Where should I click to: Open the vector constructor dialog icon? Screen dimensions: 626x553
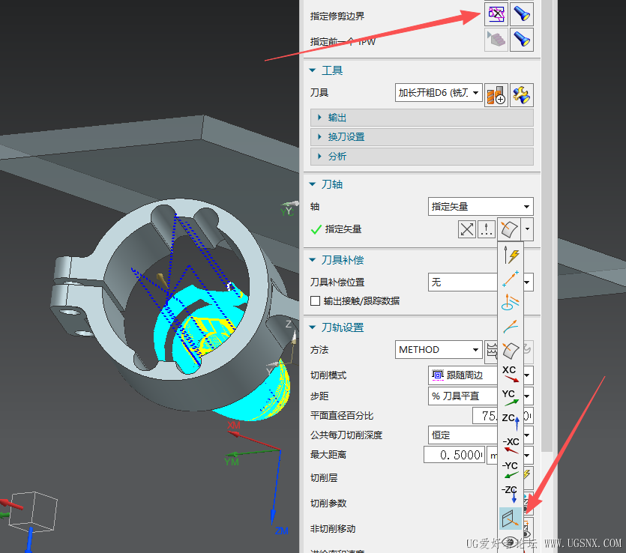click(x=486, y=229)
